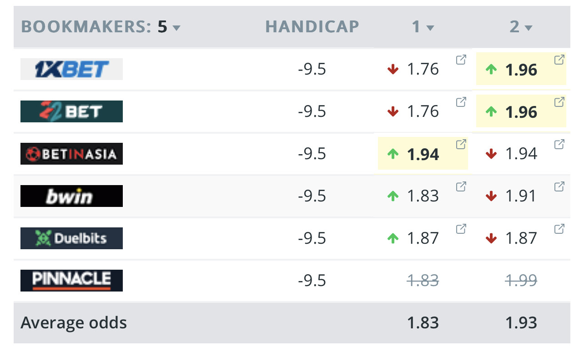Click the Duelbits bookmaker logo
Image resolution: width=584 pixels, height=352 pixels.
click(x=71, y=238)
